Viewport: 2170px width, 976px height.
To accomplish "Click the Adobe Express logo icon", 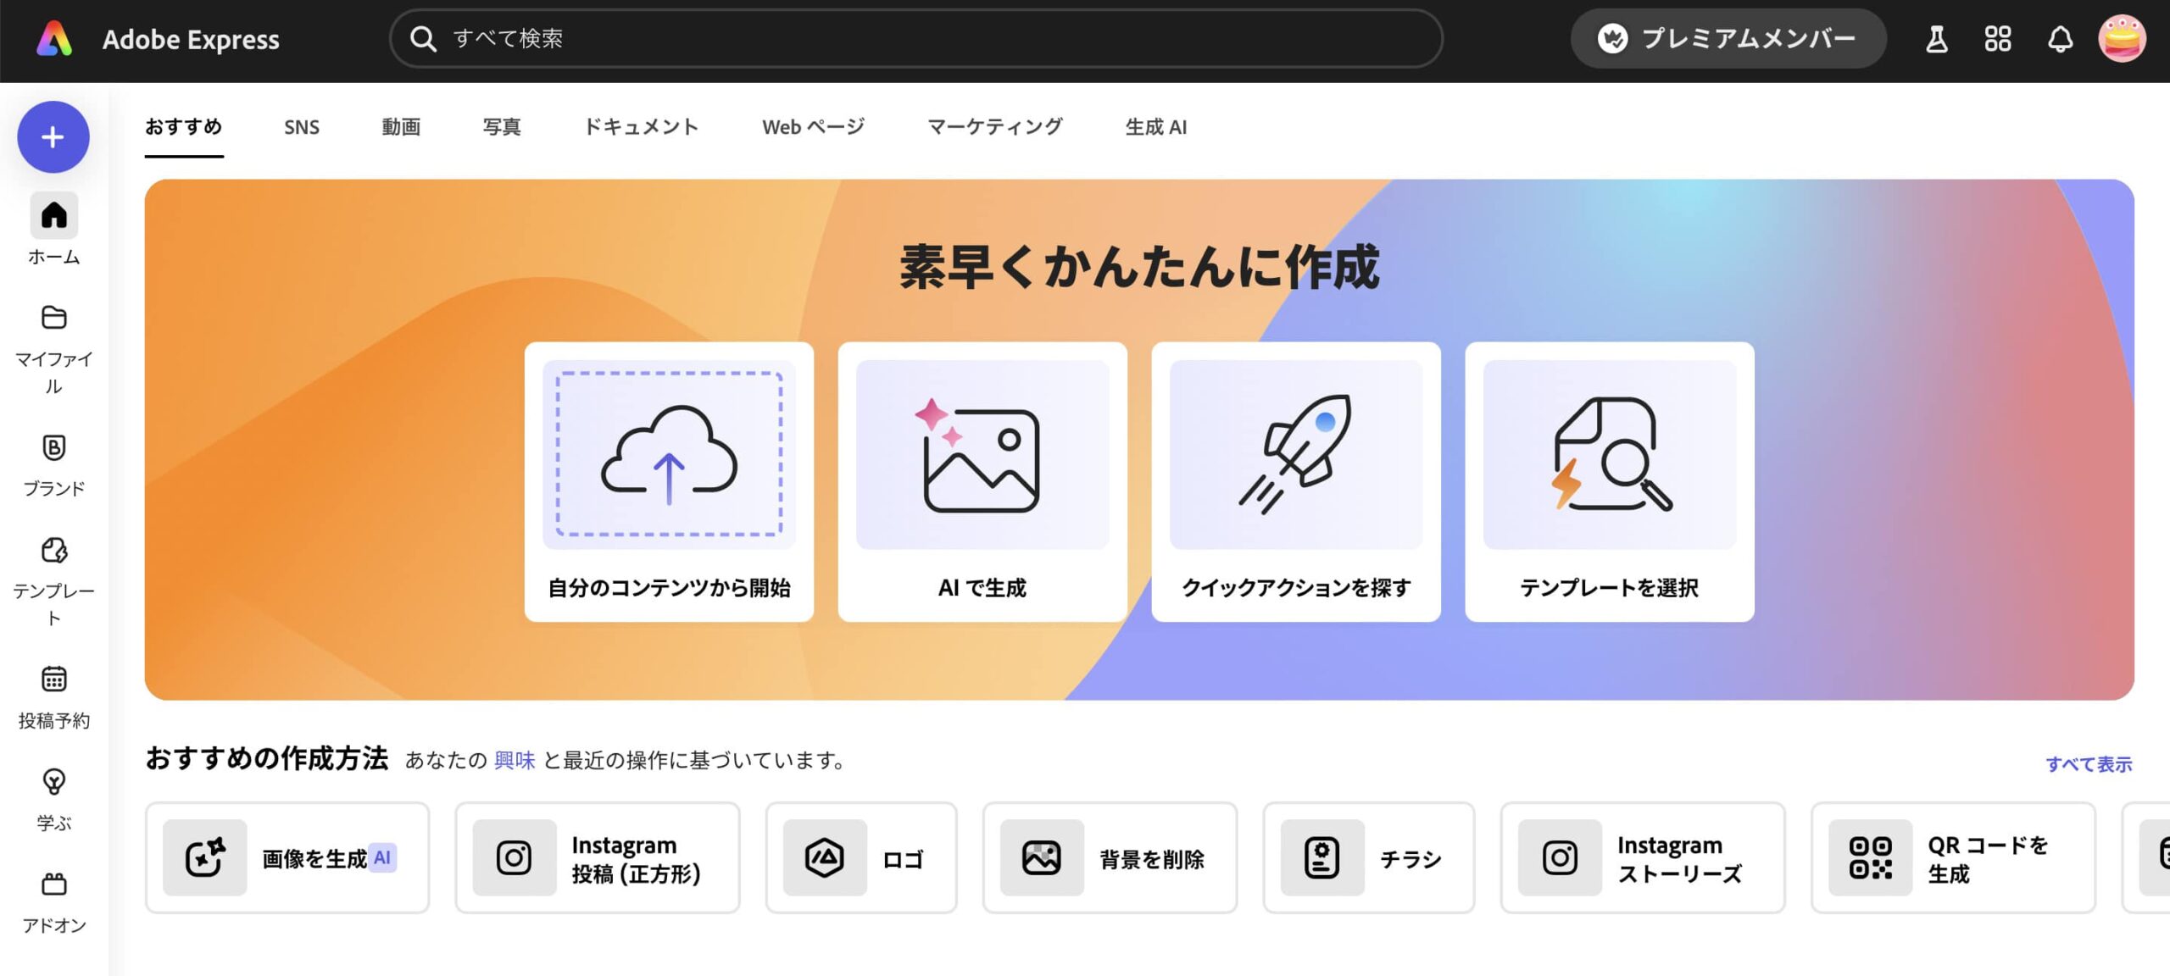I will tap(53, 39).
